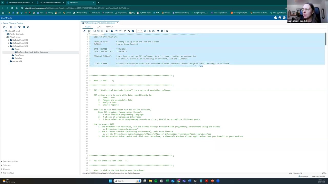Click the Canvas bookmark in bookmarks bar
Screen dimensions: 328x184
point(67,13)
